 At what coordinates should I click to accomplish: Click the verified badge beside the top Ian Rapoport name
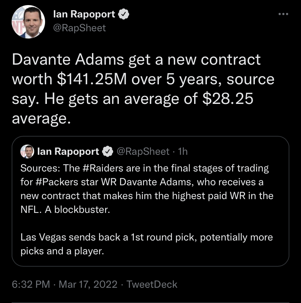124,14
